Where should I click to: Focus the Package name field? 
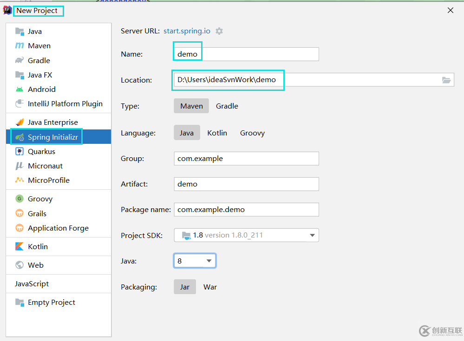tap(246, 209)
